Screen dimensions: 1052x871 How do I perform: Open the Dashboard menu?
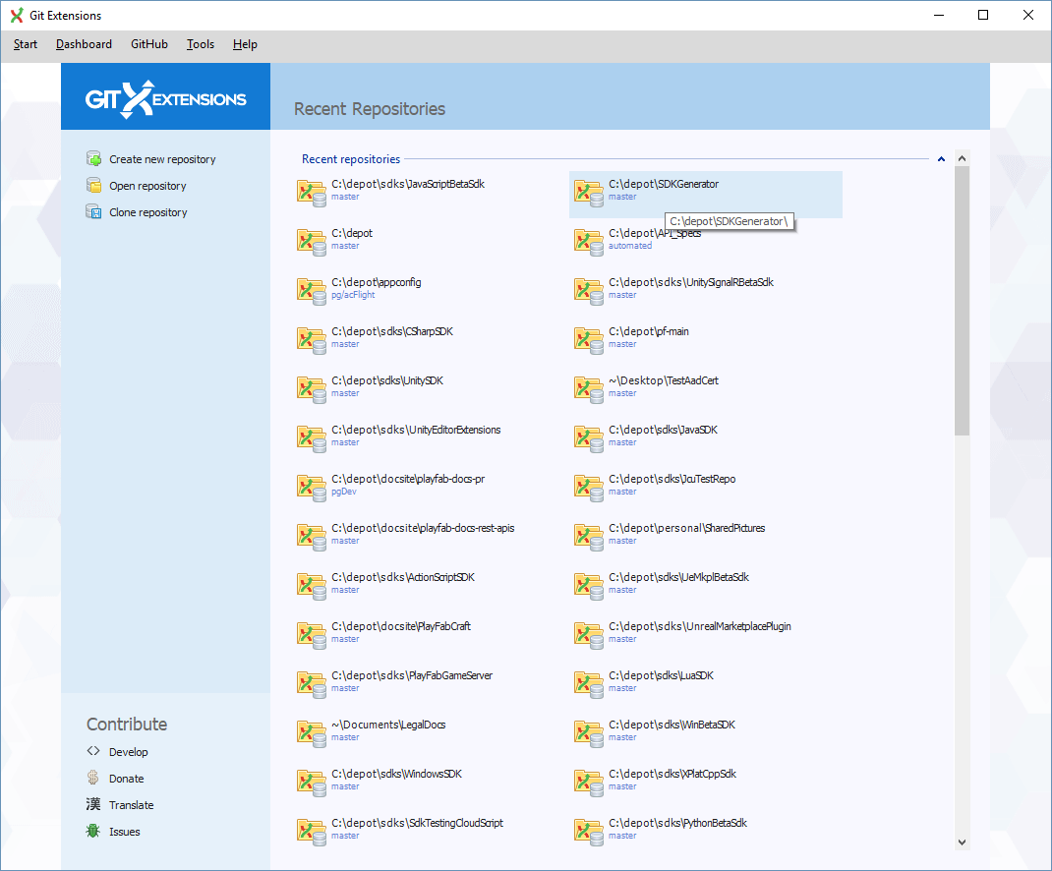pyautogui.click(x=84, y=44)
